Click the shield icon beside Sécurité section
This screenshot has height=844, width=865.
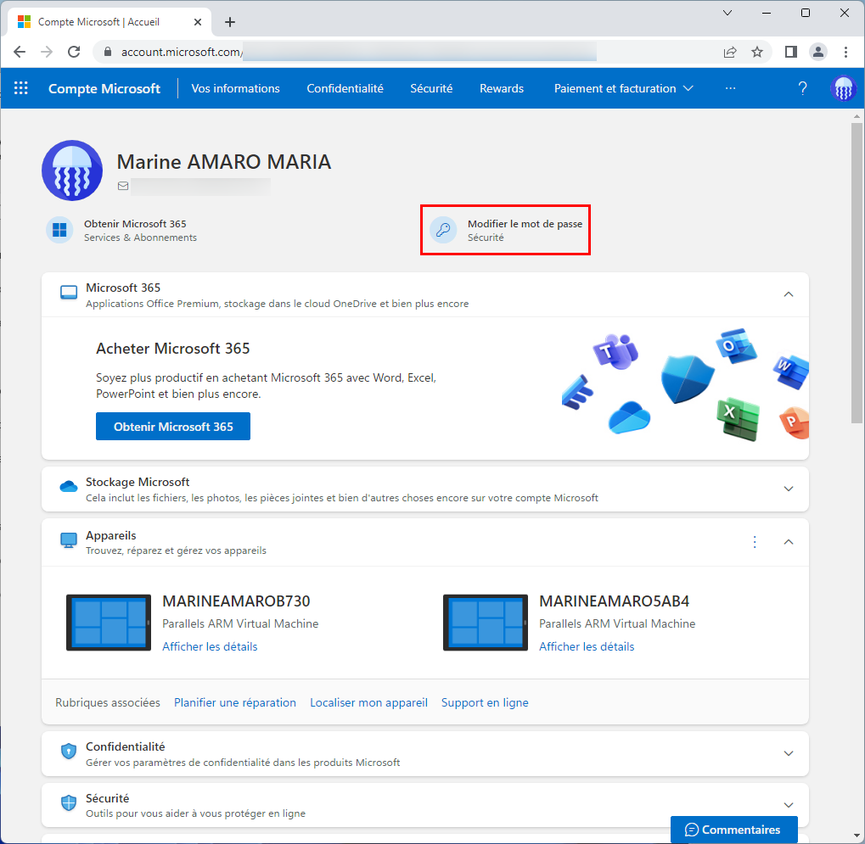click(x=69, y=802)
